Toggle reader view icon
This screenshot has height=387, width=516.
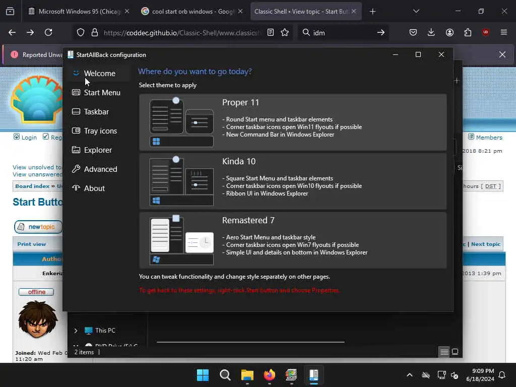(x=271, y=32)
